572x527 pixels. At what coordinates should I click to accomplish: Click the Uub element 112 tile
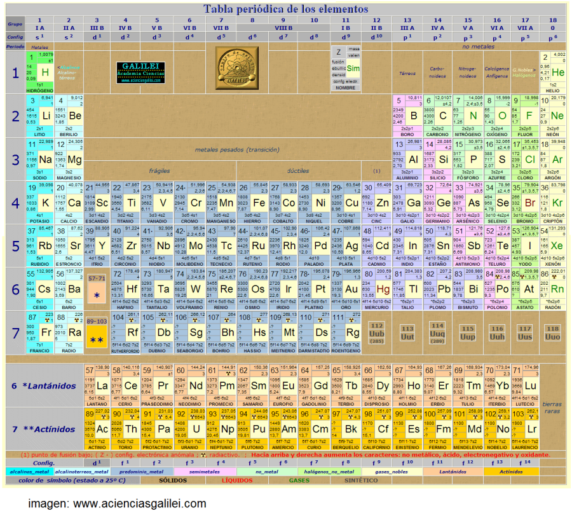pos(376,332)
